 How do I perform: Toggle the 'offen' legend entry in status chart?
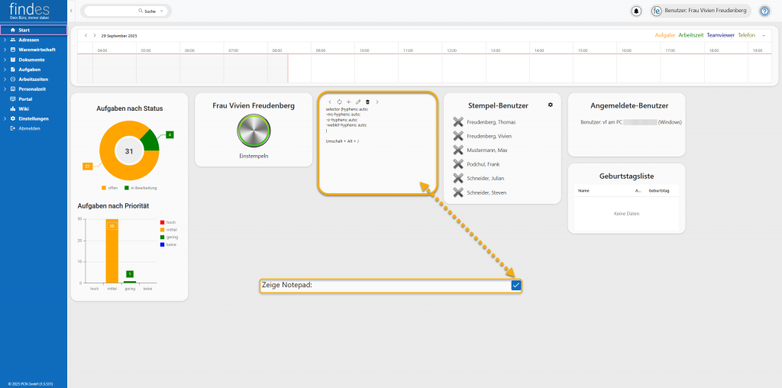(x=109, y=188)
